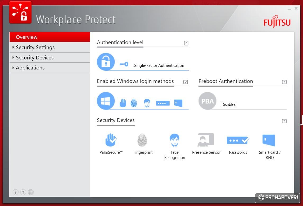Click the Fujitsu logo
This screenshot has height=206, width=303.
pyautogui.click(x=277, y=22)
